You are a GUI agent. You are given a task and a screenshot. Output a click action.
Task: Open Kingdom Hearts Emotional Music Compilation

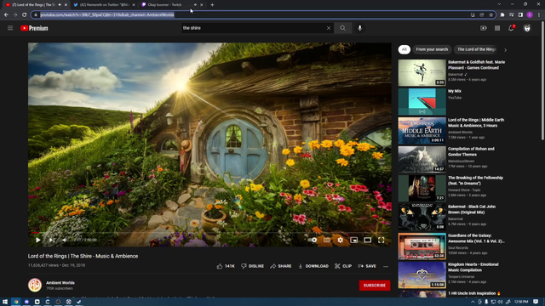click(x=422, y=275)
